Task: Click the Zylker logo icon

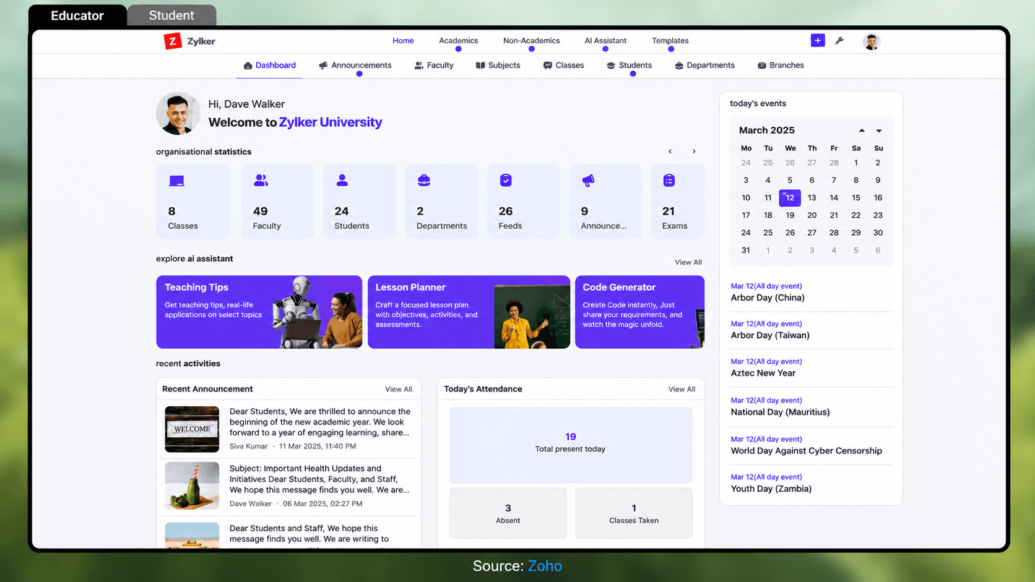Action: tap(172, 41)
